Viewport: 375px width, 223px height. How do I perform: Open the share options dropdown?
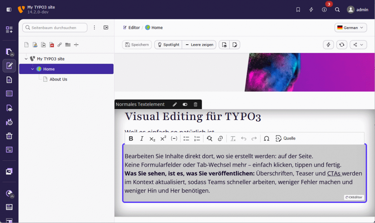tap(358, 44)
